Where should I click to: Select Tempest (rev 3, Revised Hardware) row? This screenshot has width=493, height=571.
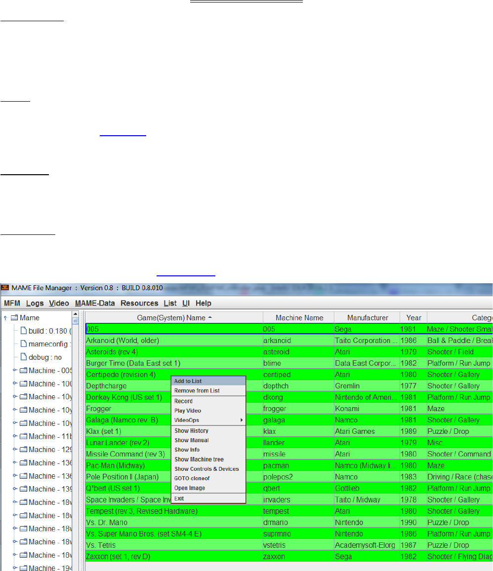tap(289, 511)
